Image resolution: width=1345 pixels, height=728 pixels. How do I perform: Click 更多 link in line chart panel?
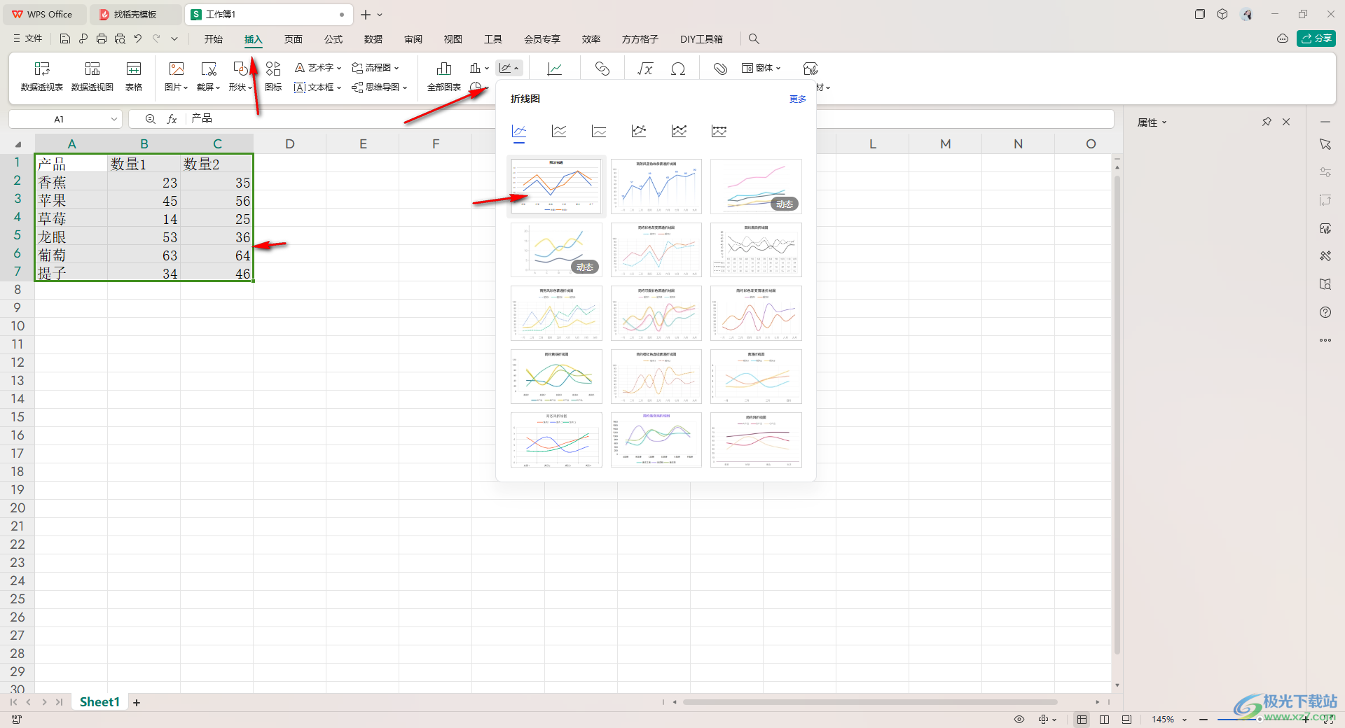[x=798, y=99]
